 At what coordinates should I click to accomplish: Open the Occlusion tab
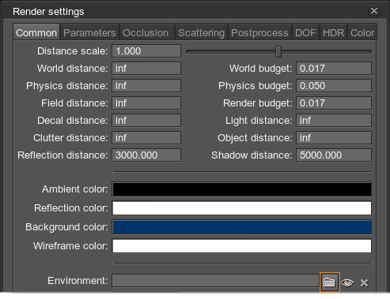click(x=146, y=33)
